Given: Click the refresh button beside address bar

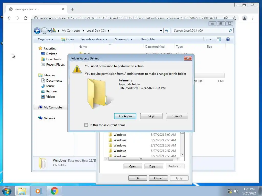Looking at the screenshot, I should pos(167,31).
